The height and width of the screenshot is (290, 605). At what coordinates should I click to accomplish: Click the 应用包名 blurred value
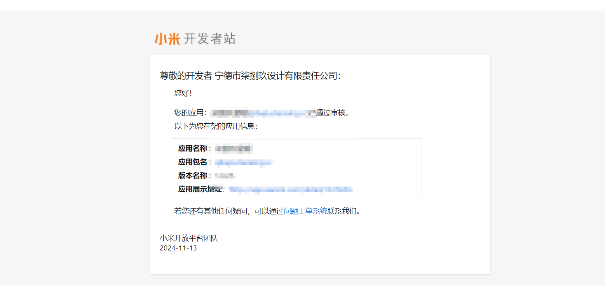(244, 162)
